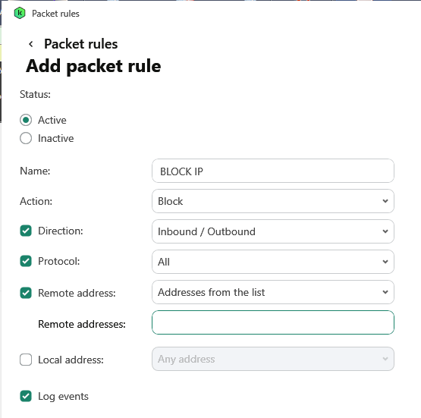Toggle the Remote address checkbox
This screenshot has width=421, height=418.
pos(26,293)
